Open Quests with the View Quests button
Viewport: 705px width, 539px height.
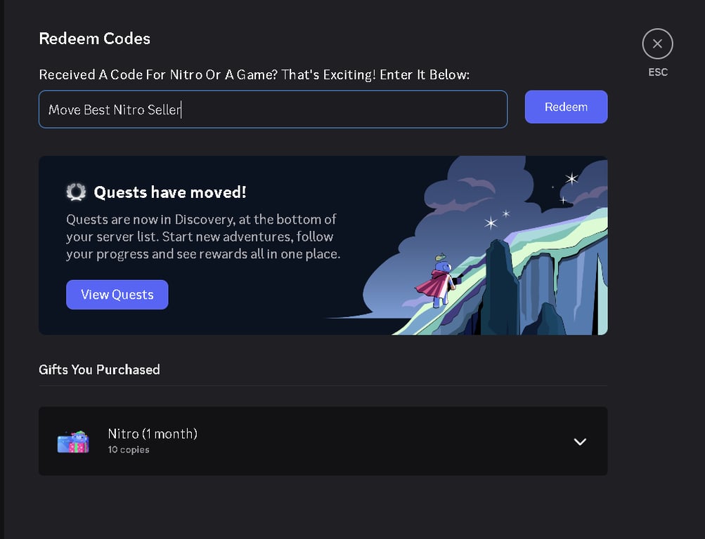117,294
